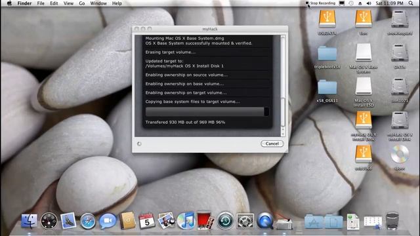Open the File menu

click(x=41, y=3)
